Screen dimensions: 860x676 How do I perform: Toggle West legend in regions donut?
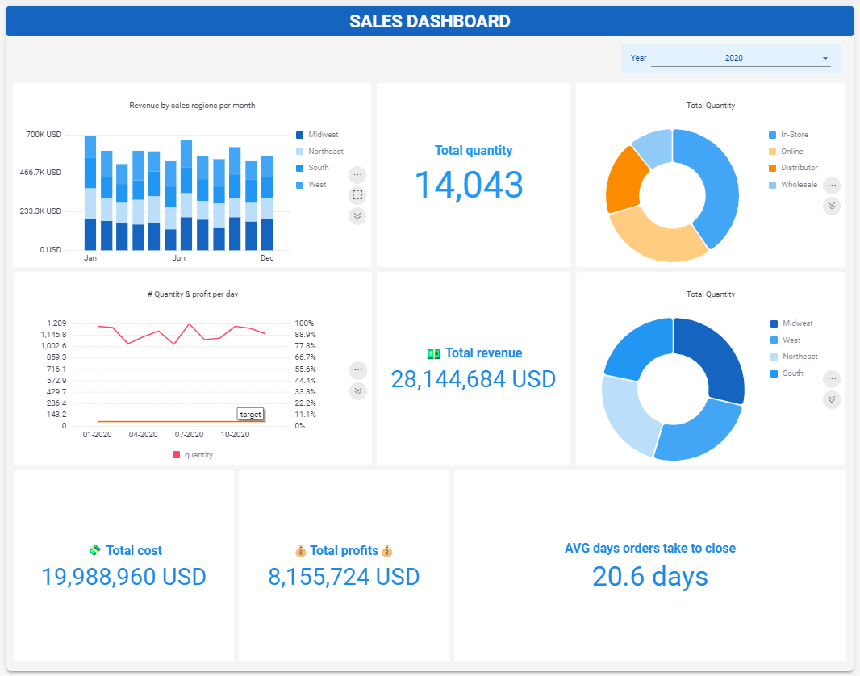tap(786, 340)
